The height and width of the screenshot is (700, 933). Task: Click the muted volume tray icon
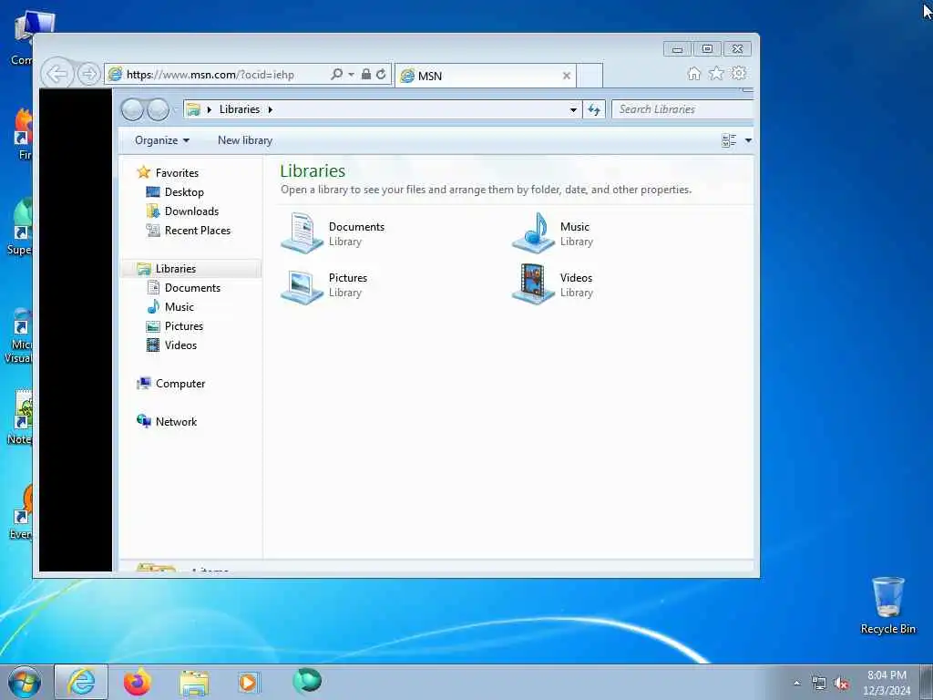(x=841, y=684)
